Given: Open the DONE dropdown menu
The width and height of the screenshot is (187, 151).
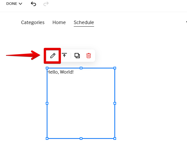Looking at the screenshot, I should 14,4.
